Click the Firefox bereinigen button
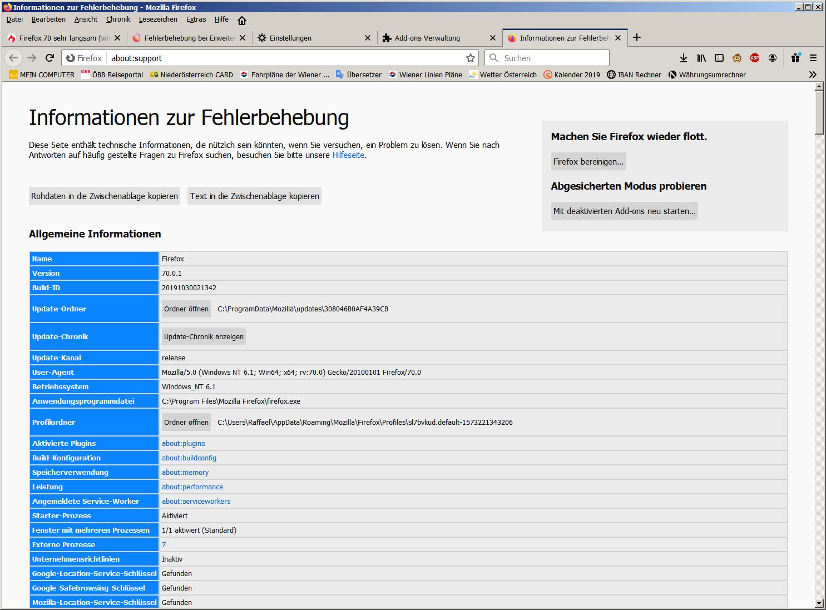The image size is (826, 610). [588, 161]
